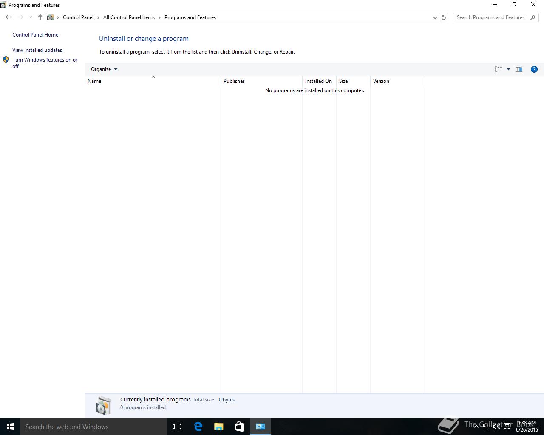Screen dimensions: 544x435
Task: Open address bar history dropdown
Action: click(435, 17)
